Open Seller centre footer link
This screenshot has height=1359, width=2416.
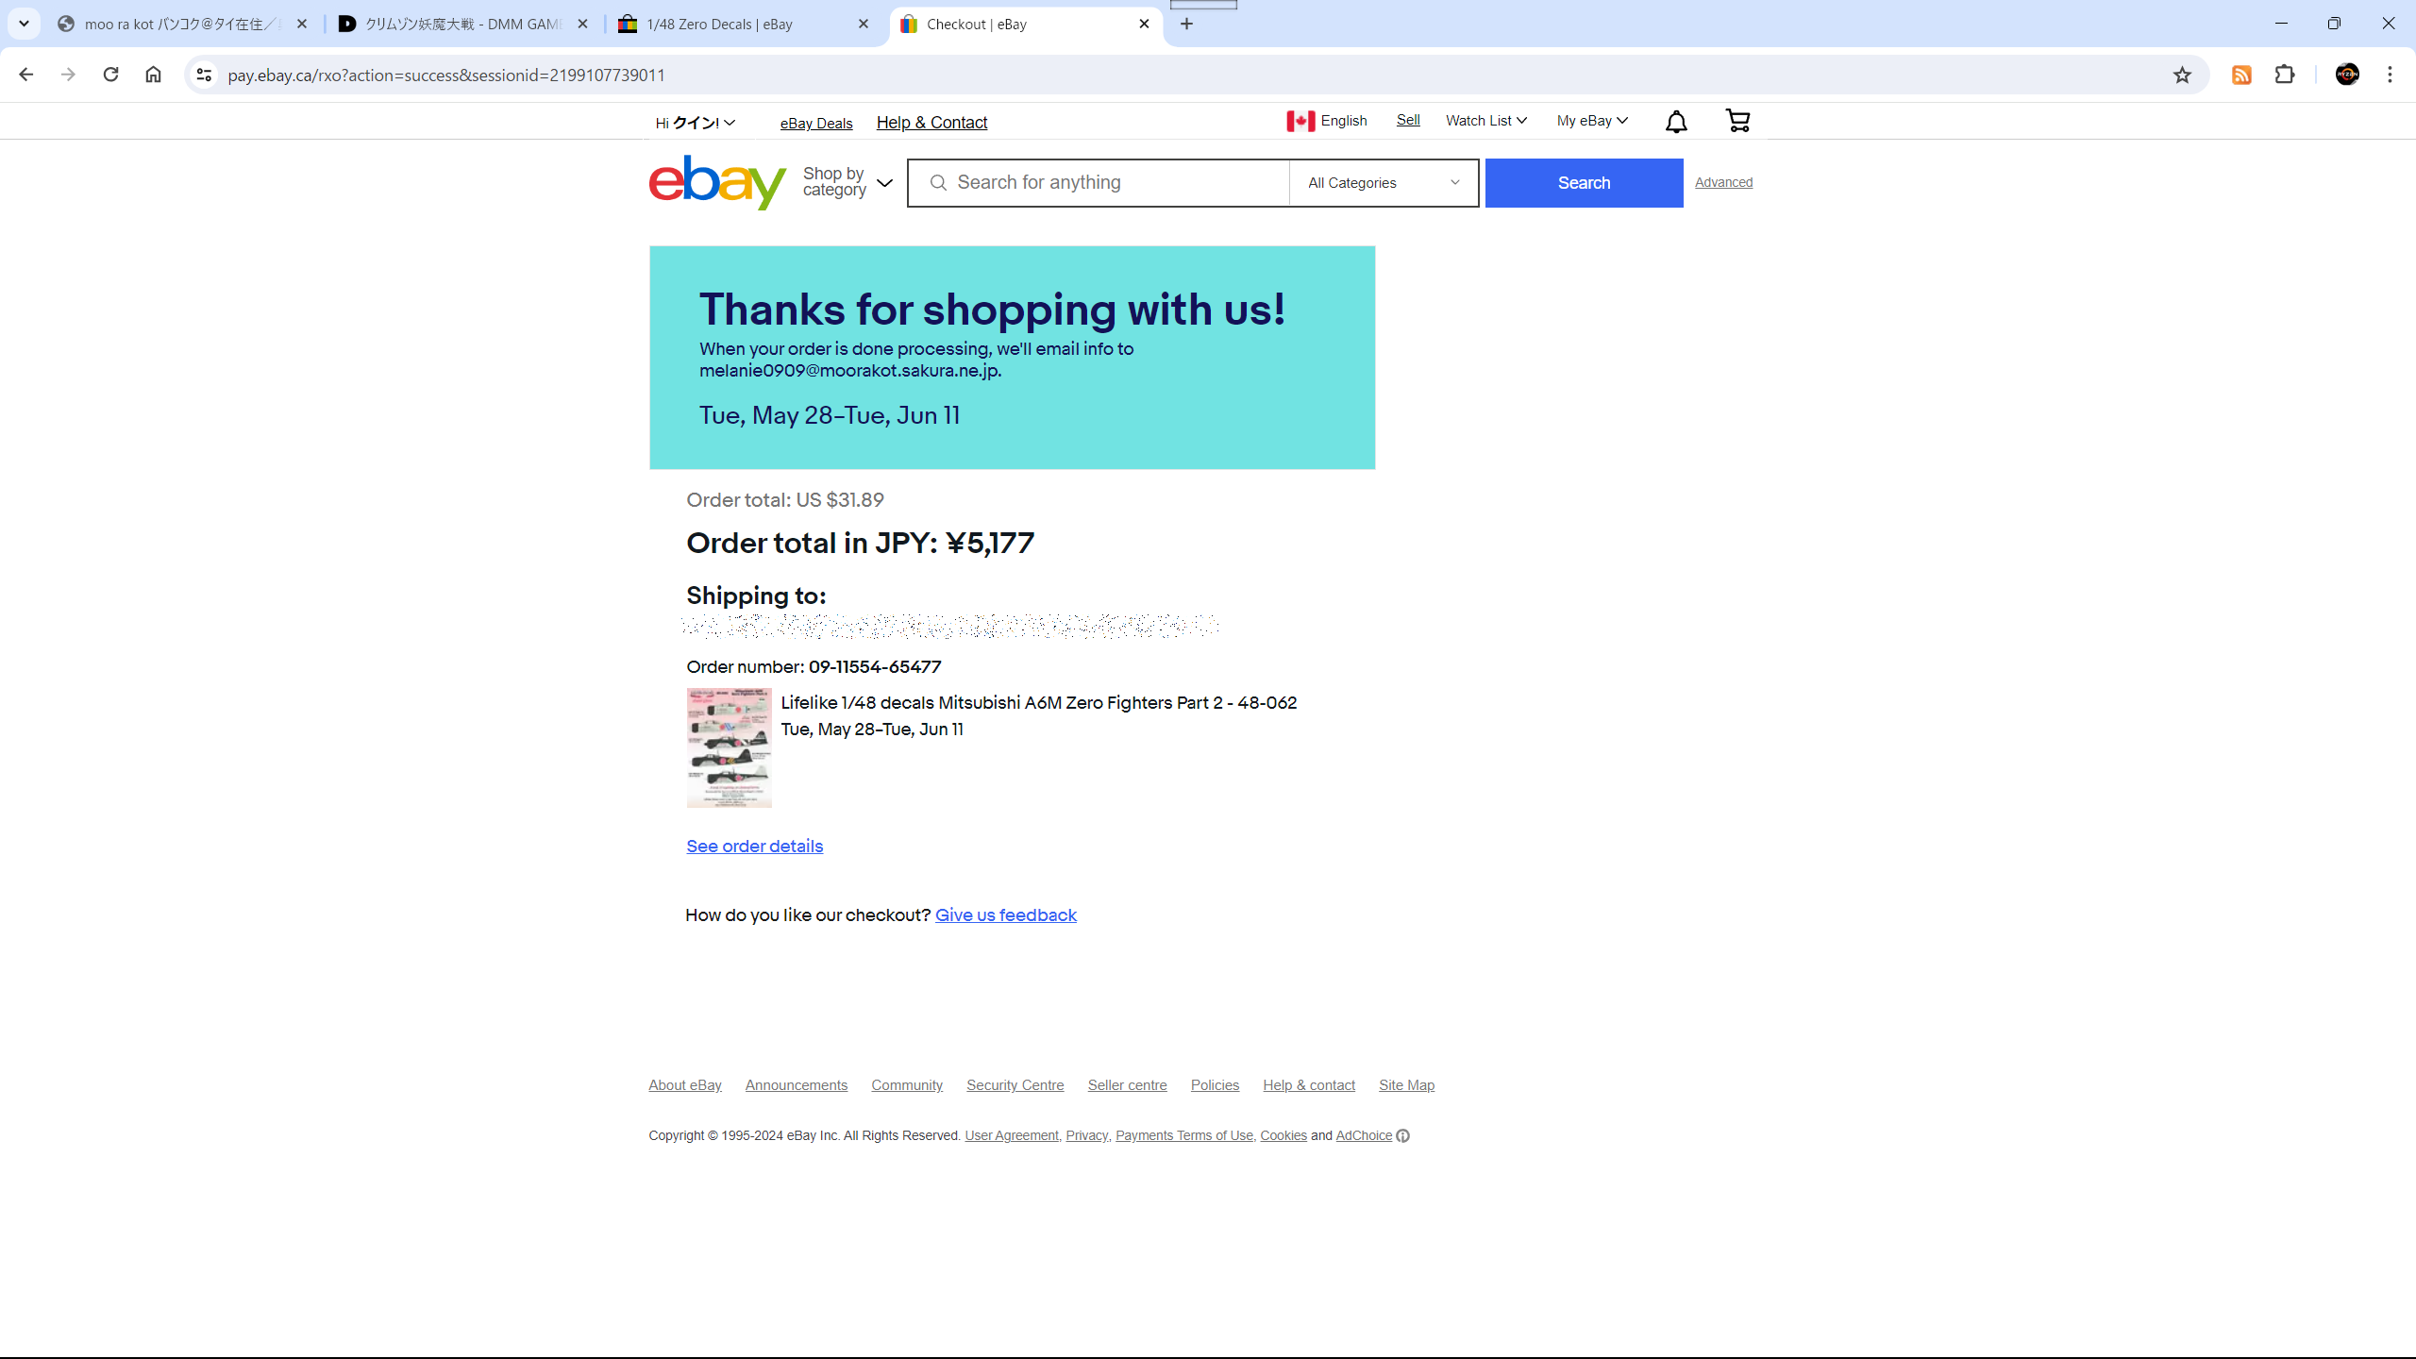[x=1127, y=1085]
